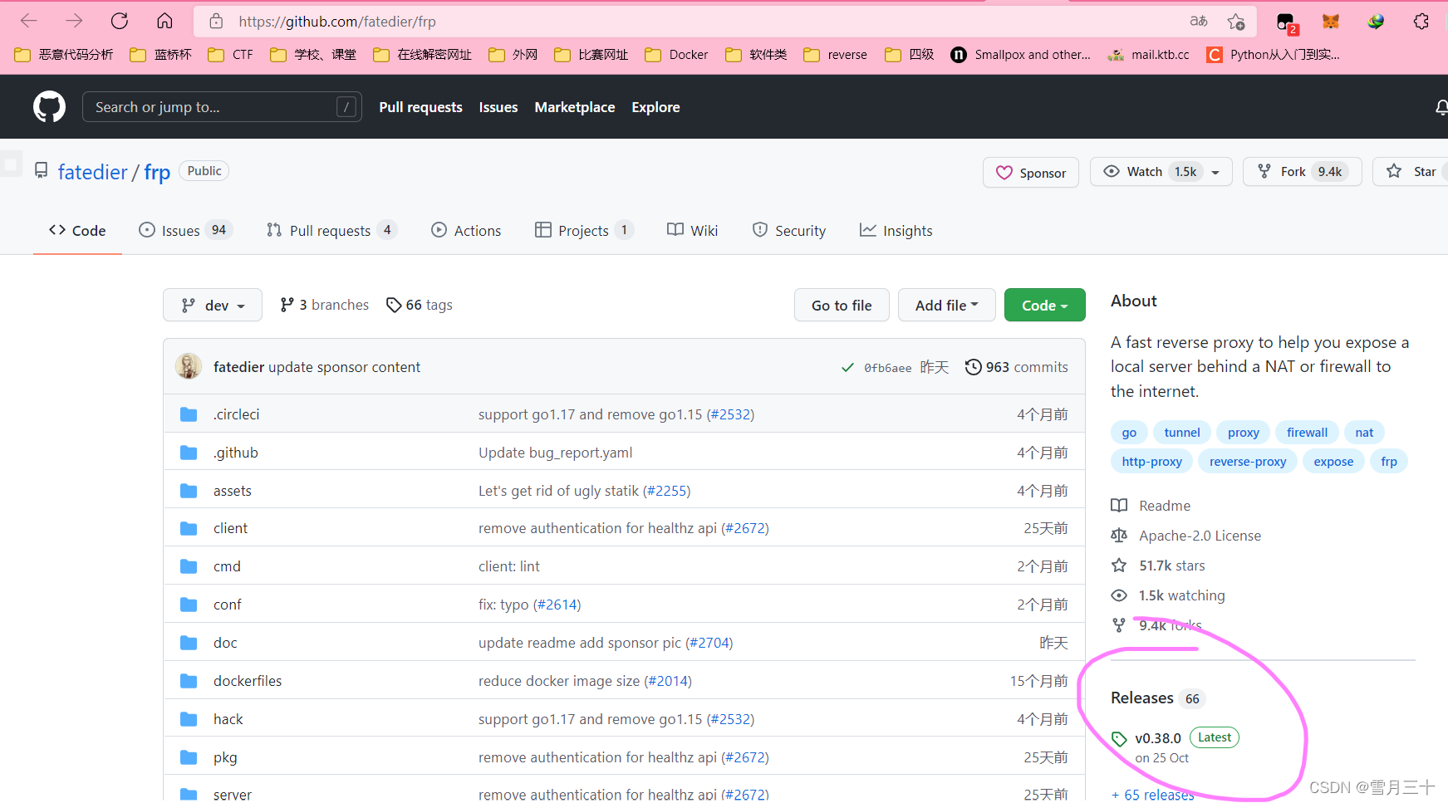Click the fatedier owner link
Image resolution: width=1448 pixels, height=803 pixels.
click(93, 172)
